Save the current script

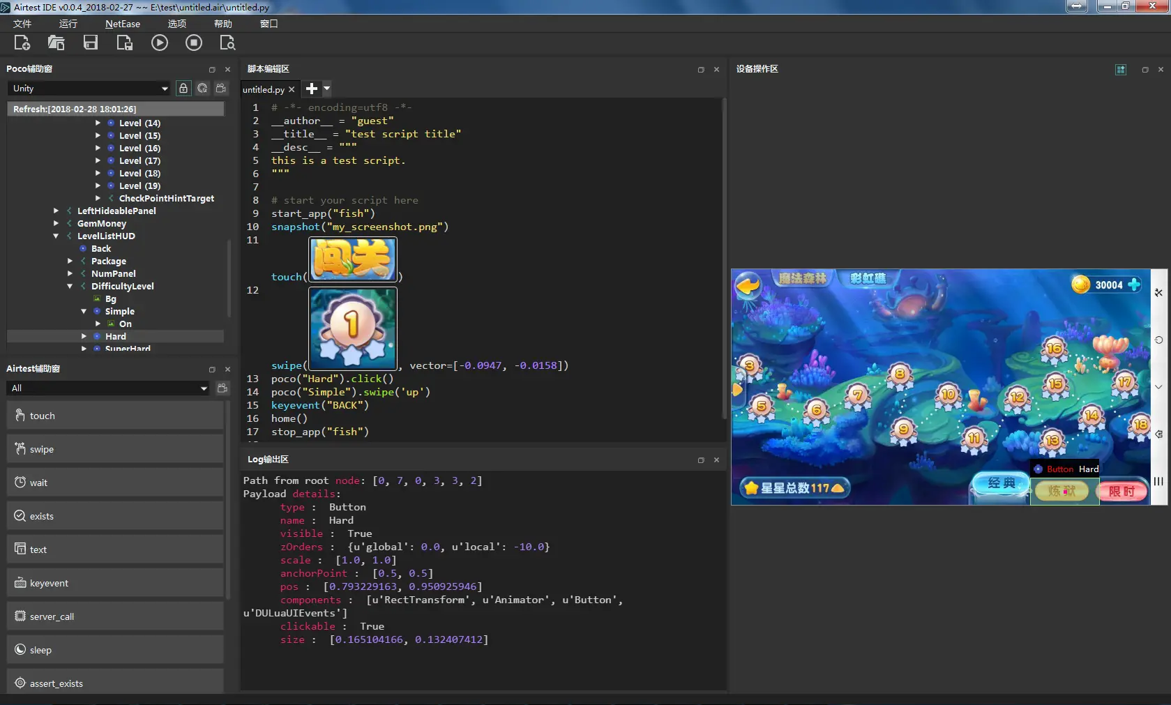click(90, 43)
